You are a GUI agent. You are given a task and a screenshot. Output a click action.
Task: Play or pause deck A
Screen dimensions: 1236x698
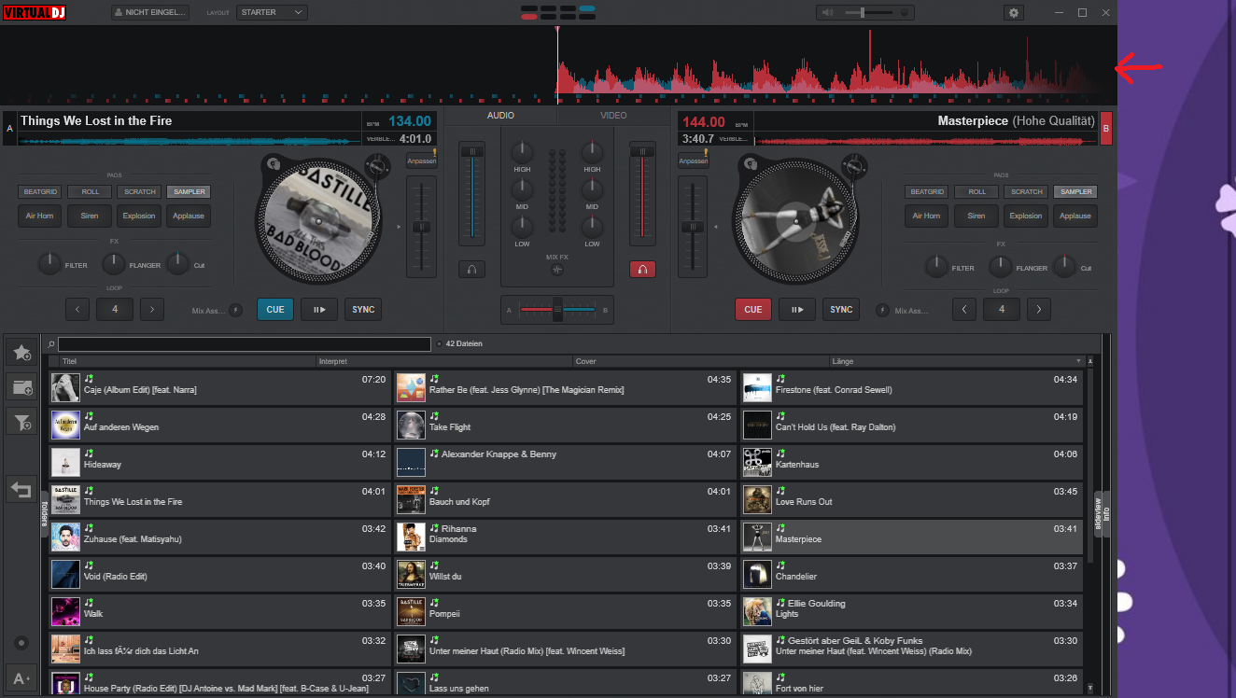[319, 310]
